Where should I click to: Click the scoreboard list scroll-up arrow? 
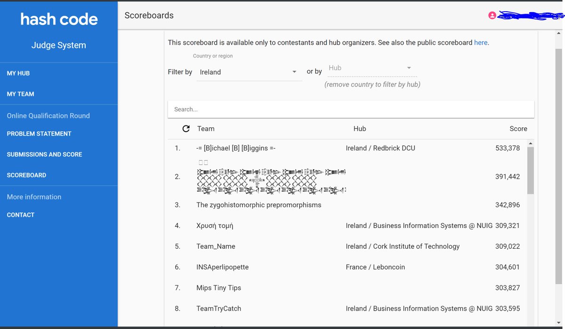531,143
